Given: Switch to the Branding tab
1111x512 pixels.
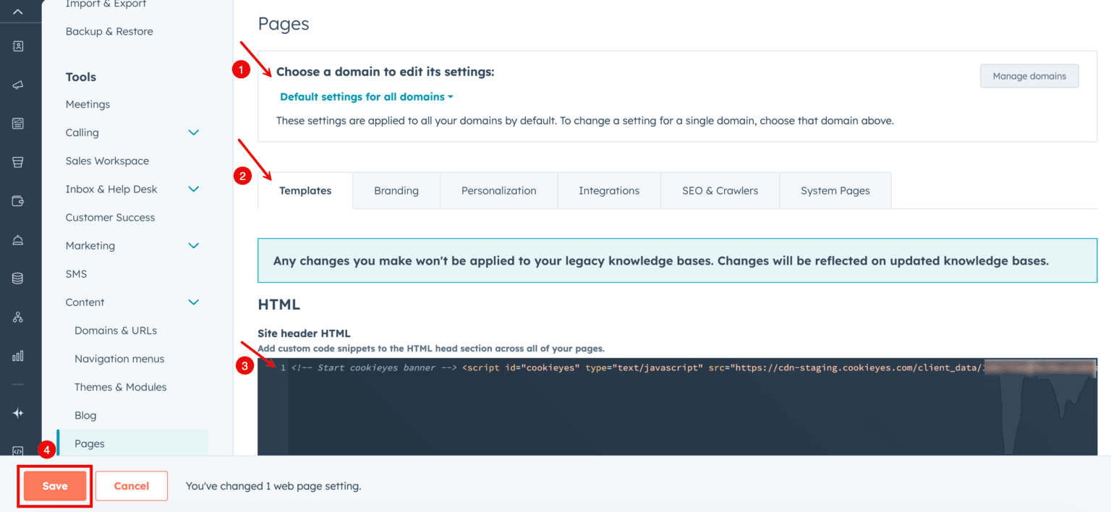Looking at the screenshot, I should point(396,191).
